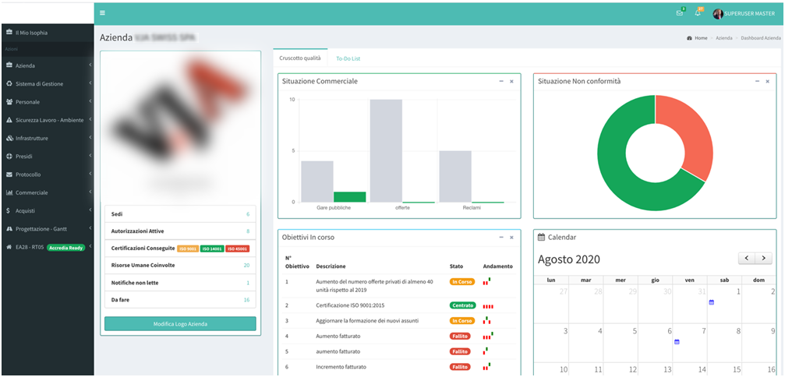Screen dimensions: 785x377
Task: Open the mail envelope notifications icon
Action: (x=680, y=13)
